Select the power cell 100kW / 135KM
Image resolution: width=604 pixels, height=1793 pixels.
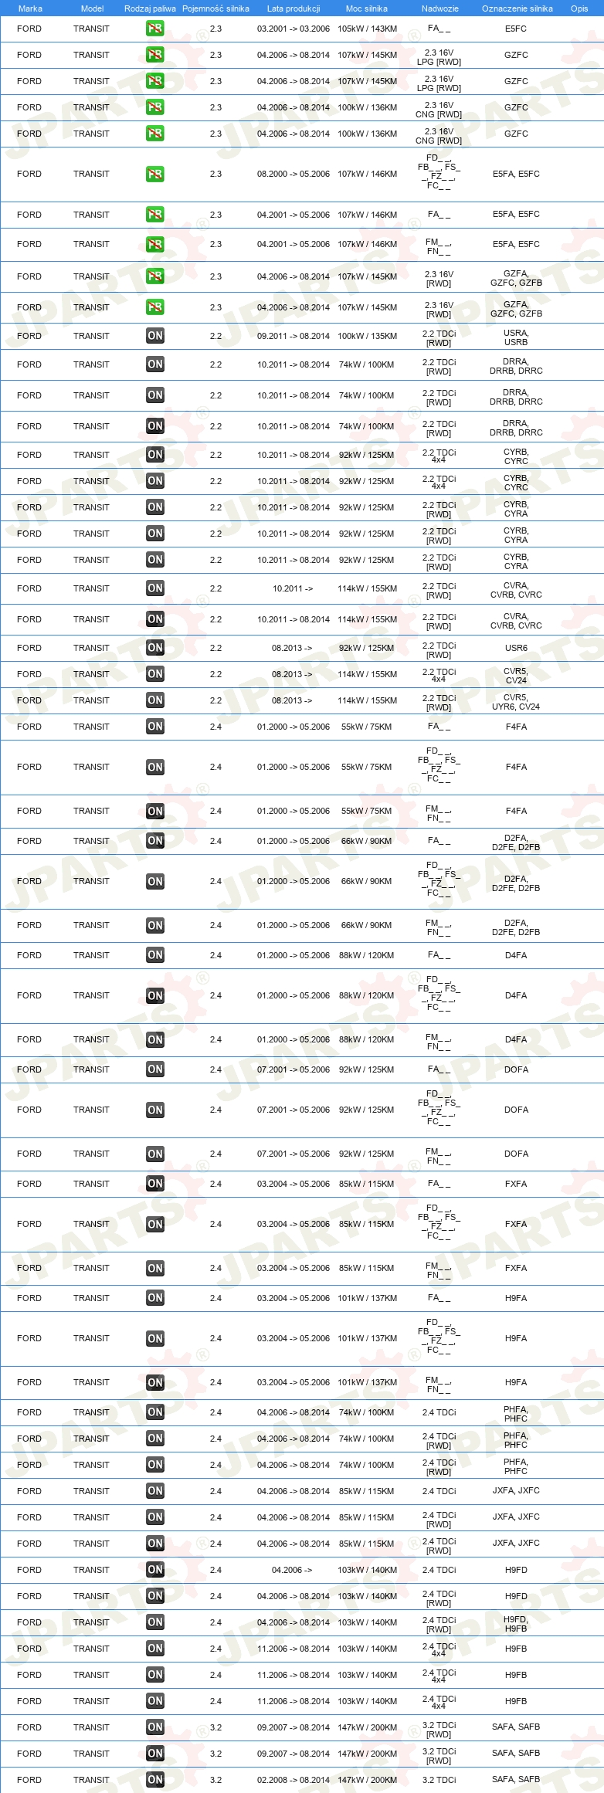(368, 336)
